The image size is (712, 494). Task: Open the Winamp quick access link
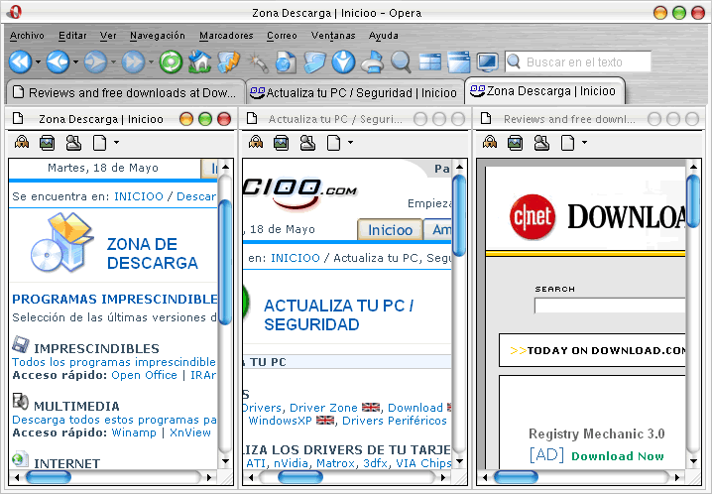(134, 432)
